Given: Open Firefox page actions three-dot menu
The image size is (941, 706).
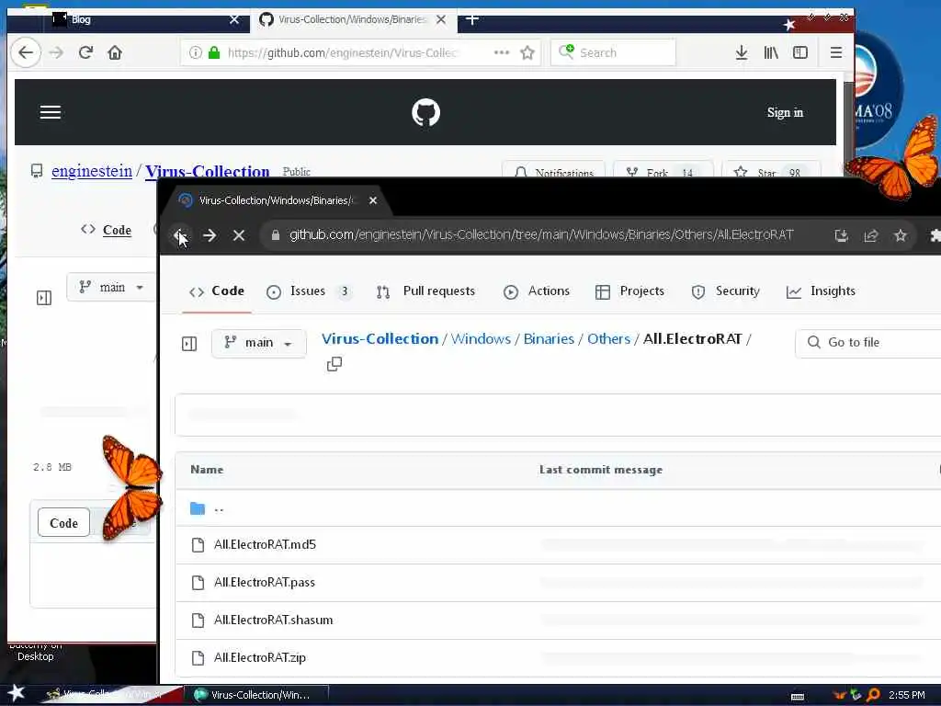Looking at the screenshot, I should (501, 52).
